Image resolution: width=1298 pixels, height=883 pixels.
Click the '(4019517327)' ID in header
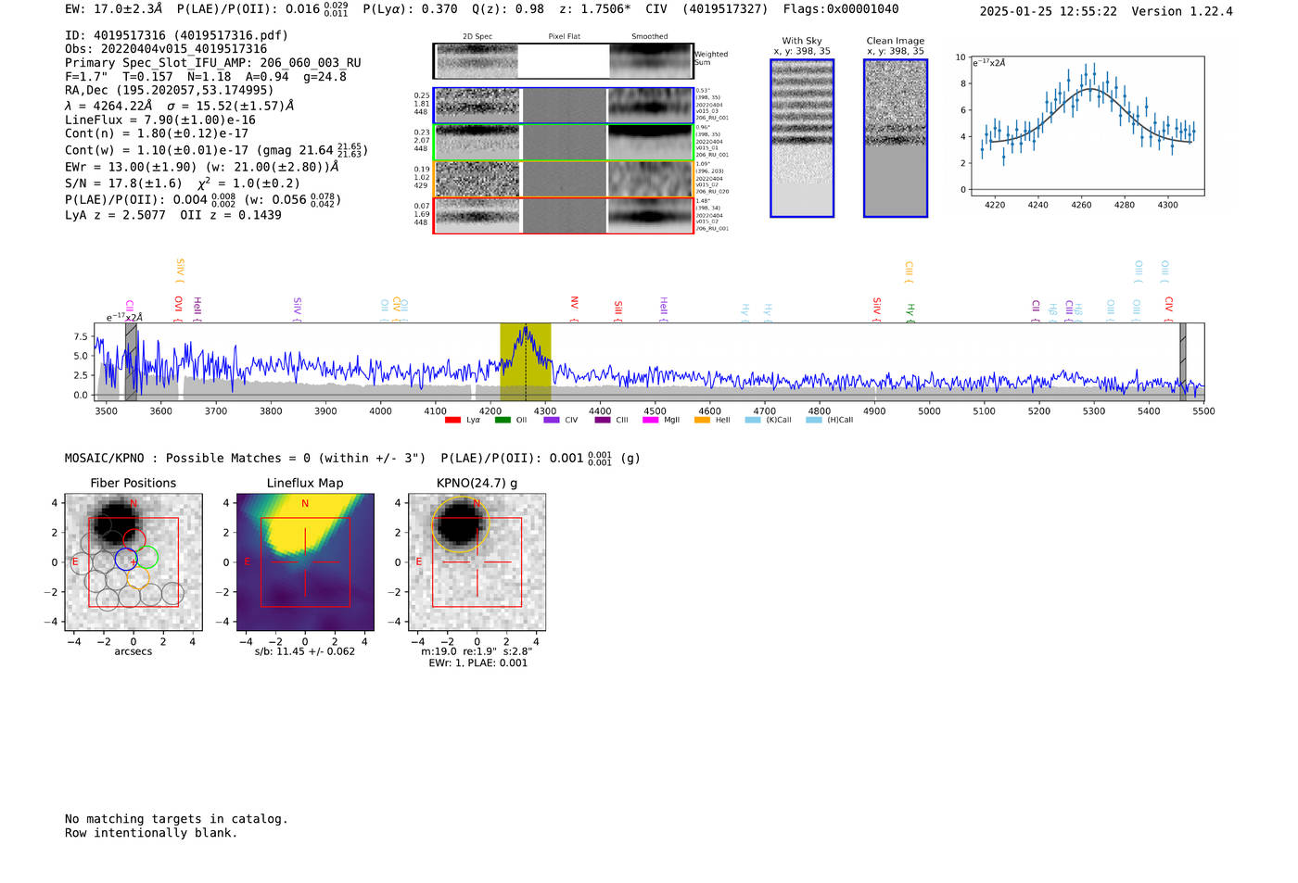pyautogui.click(x=725, y=9)
